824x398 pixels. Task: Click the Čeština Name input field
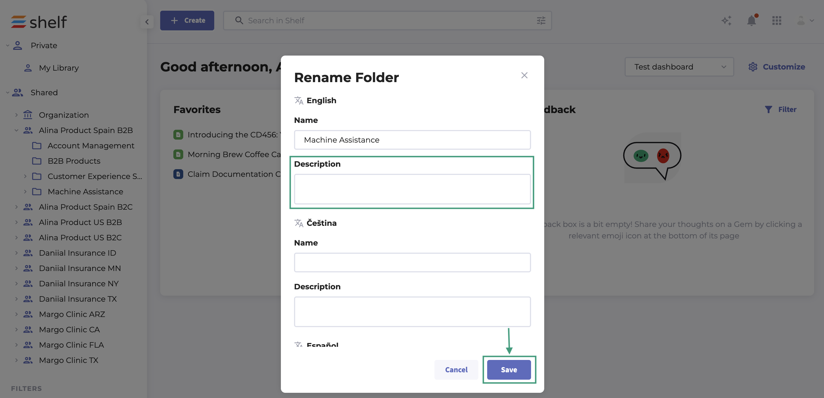412,262
